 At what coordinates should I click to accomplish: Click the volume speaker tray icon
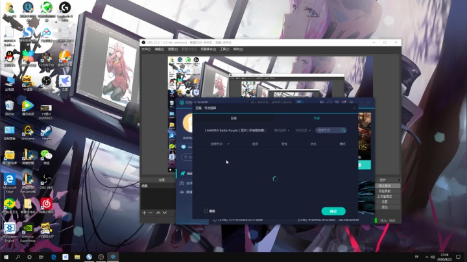[433, 257]
